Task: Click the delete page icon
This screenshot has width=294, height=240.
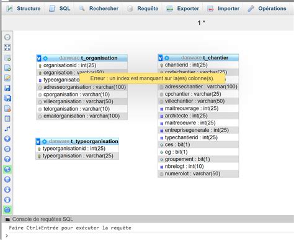Action: click(x=7, y=108)
